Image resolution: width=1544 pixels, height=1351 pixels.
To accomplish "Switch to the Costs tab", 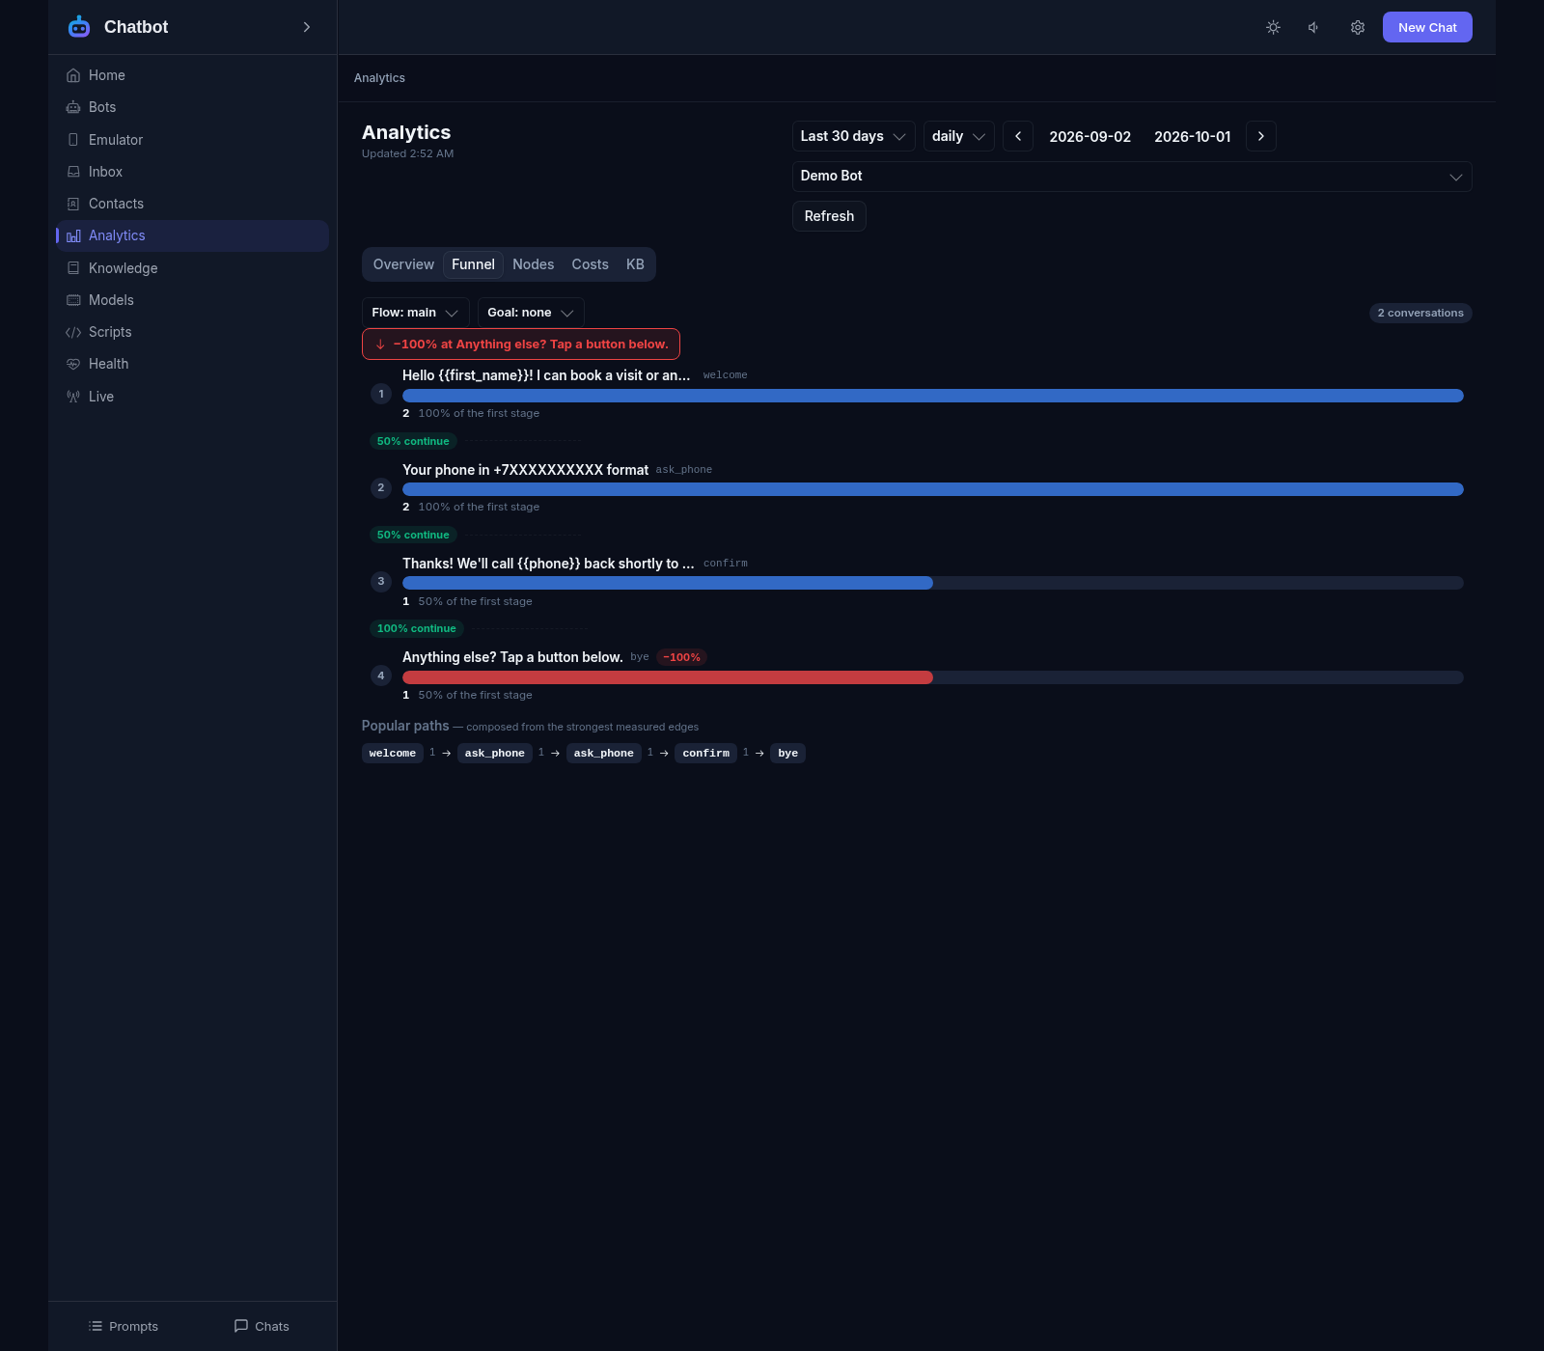I will point(590,264).
